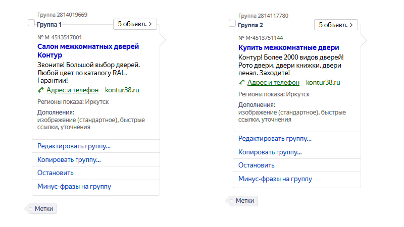Open the 5 объявл. list for Группа 2
This screenshot has height=227, width=404.
336,25
